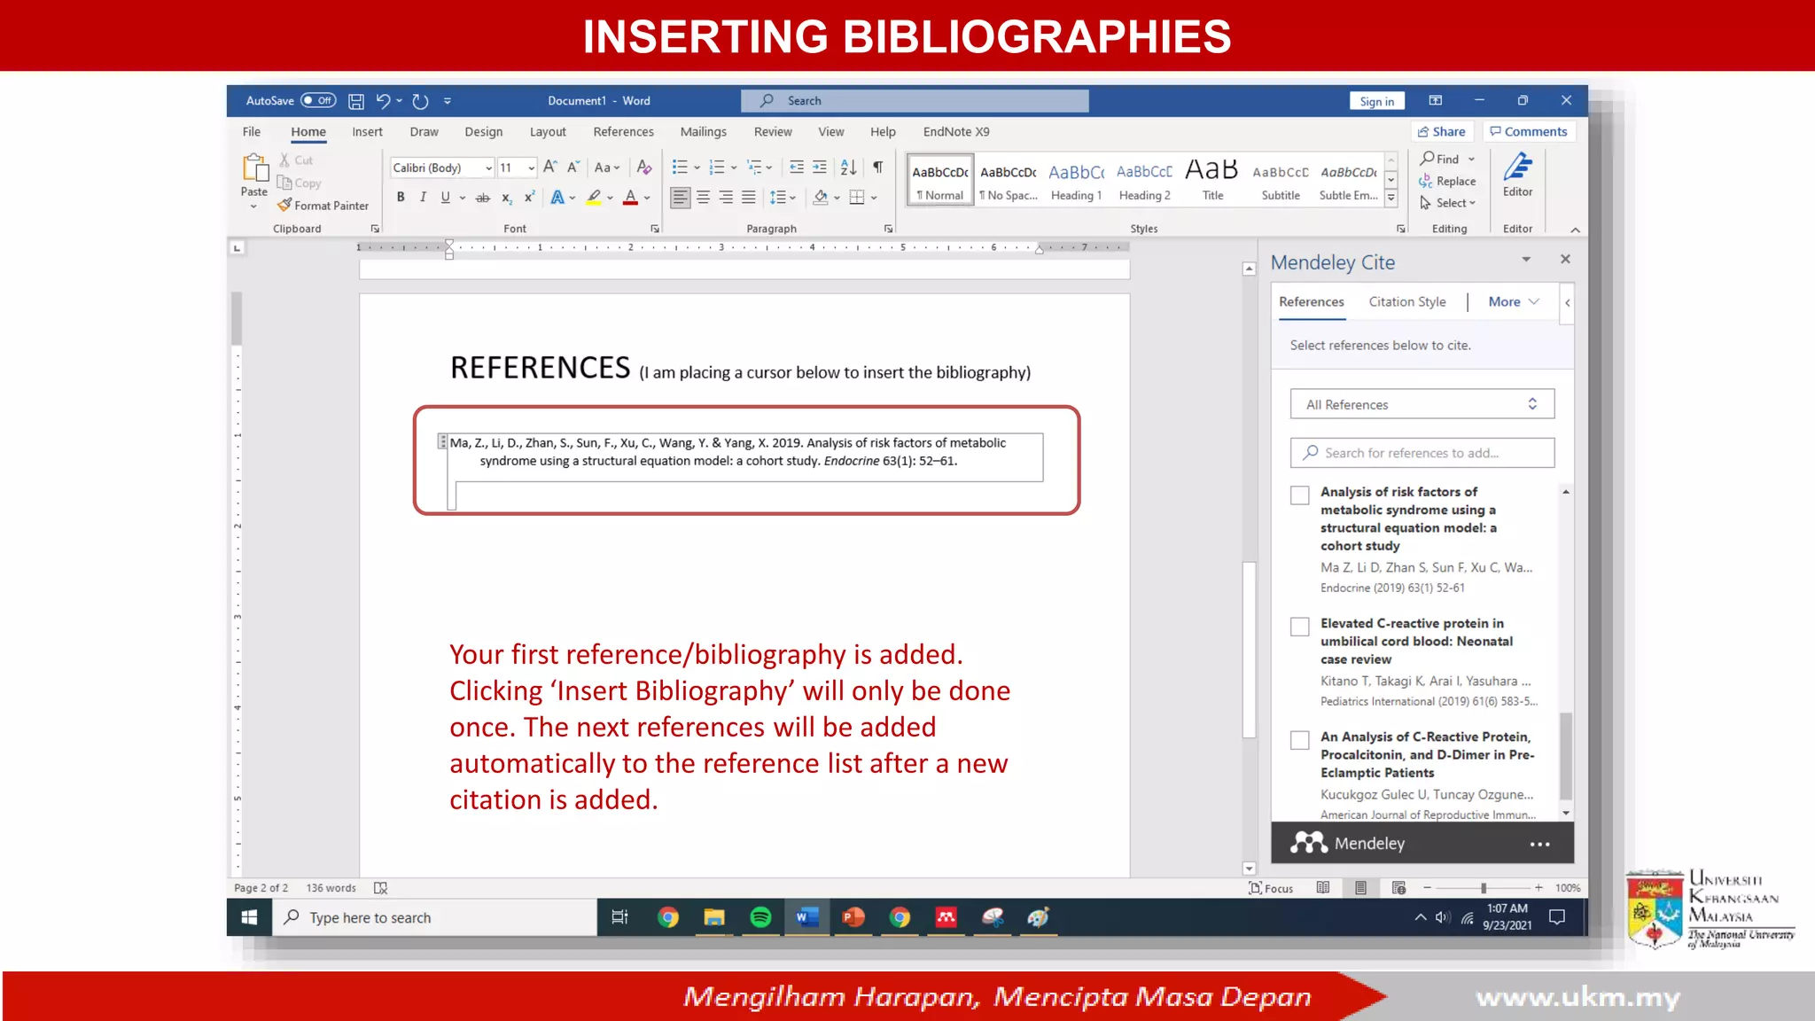Clear all formatting
The height and width of the screenshot is (1021, 1815).
[644, 167]
